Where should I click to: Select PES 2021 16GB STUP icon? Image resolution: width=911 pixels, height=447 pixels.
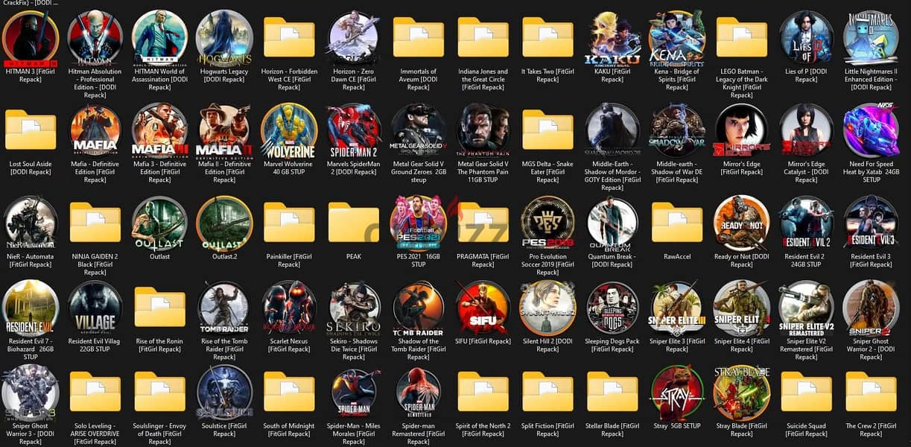tap(419, 223)
